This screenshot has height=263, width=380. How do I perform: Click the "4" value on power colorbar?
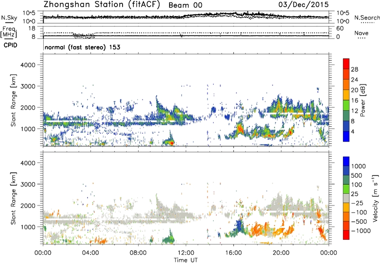tap(352, 131)
